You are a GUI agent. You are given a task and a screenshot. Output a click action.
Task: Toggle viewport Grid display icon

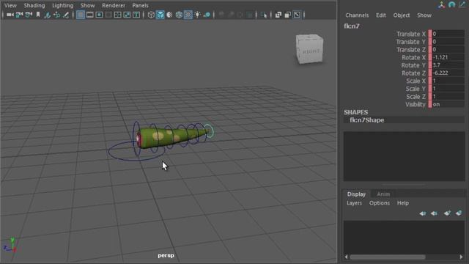[x=81, y=15]
